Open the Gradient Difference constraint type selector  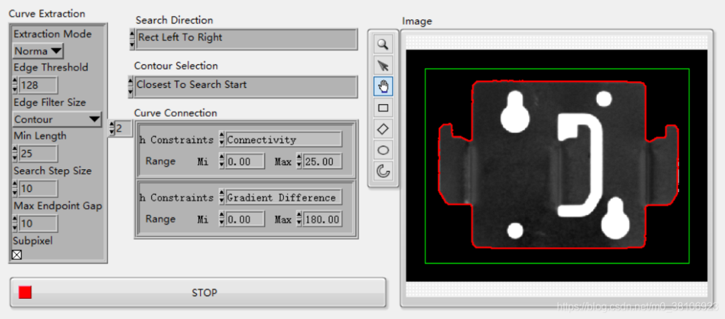[283, 197]
